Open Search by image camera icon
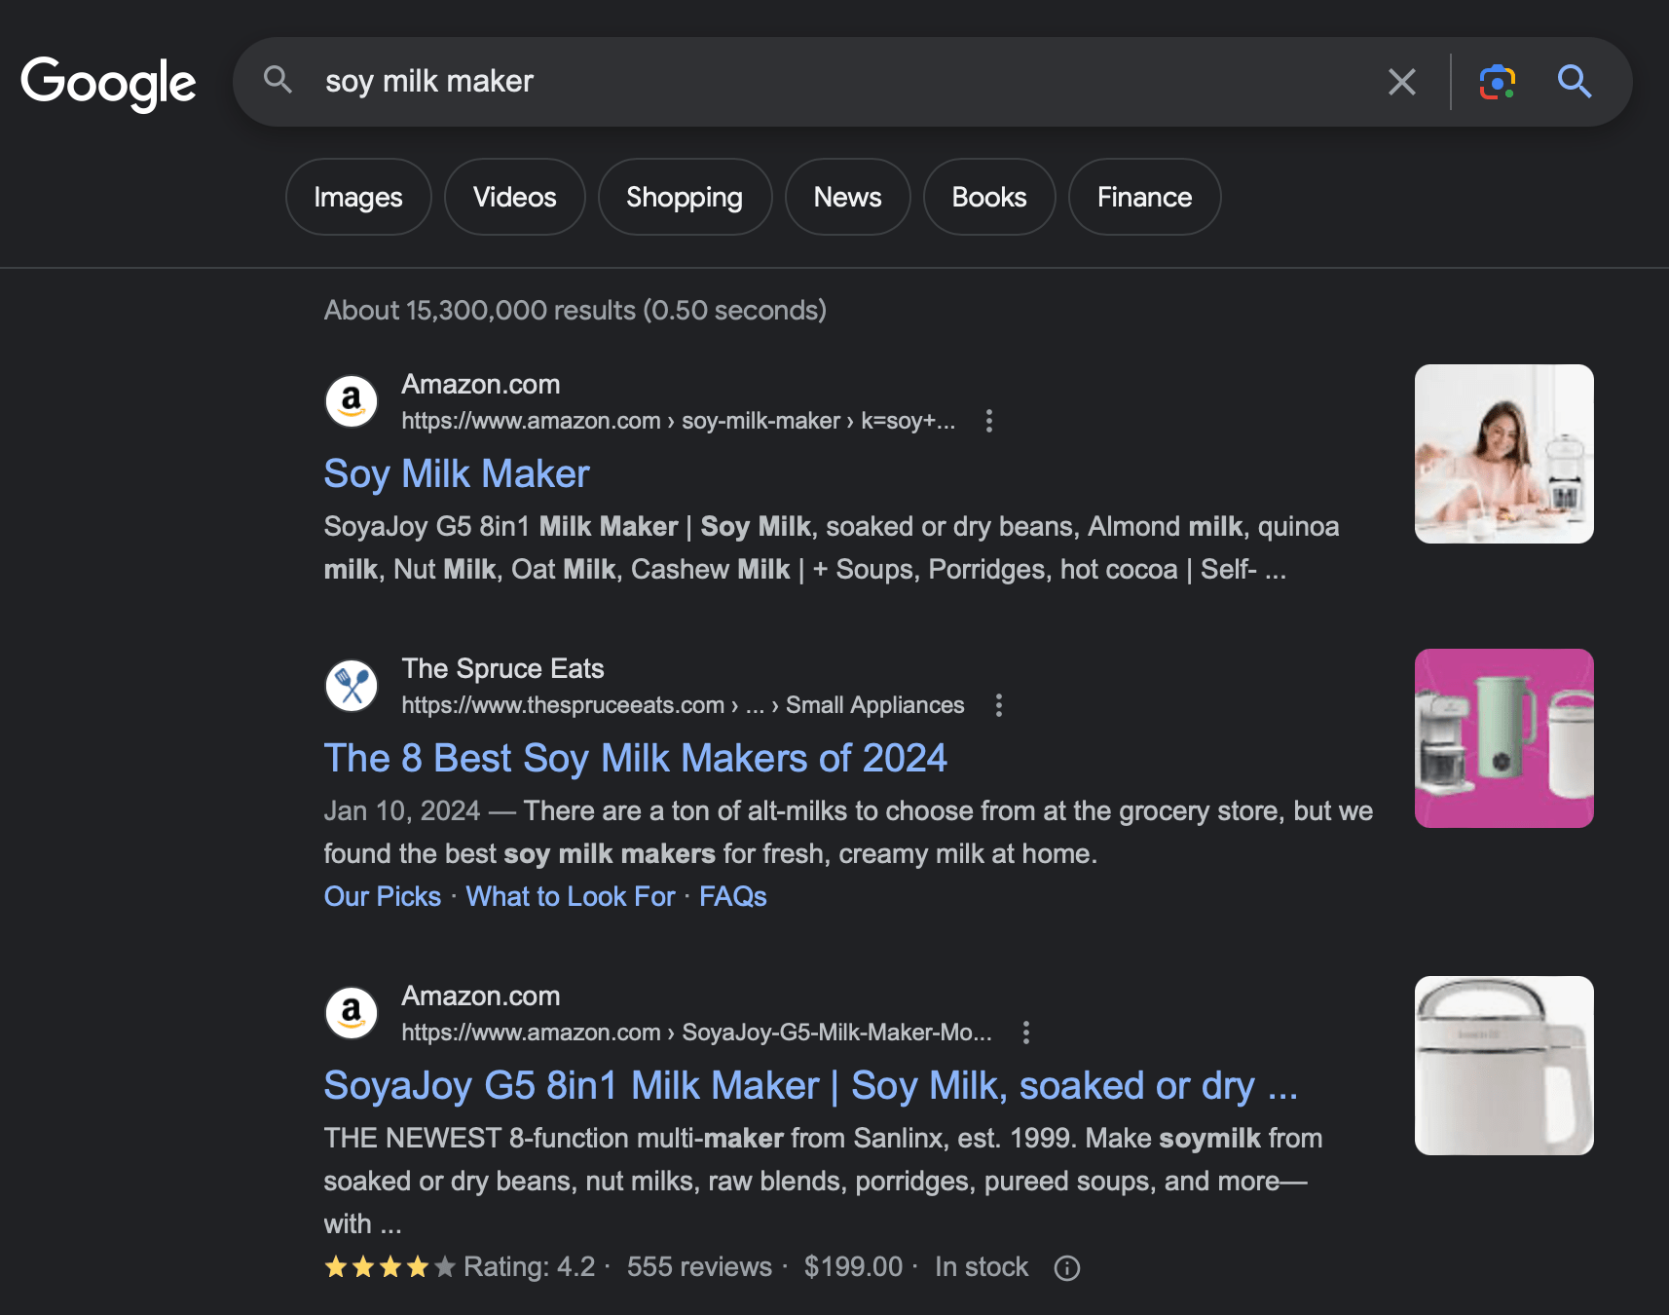This screenshot has height=1315, width=1669. [x=1497, y=82]
